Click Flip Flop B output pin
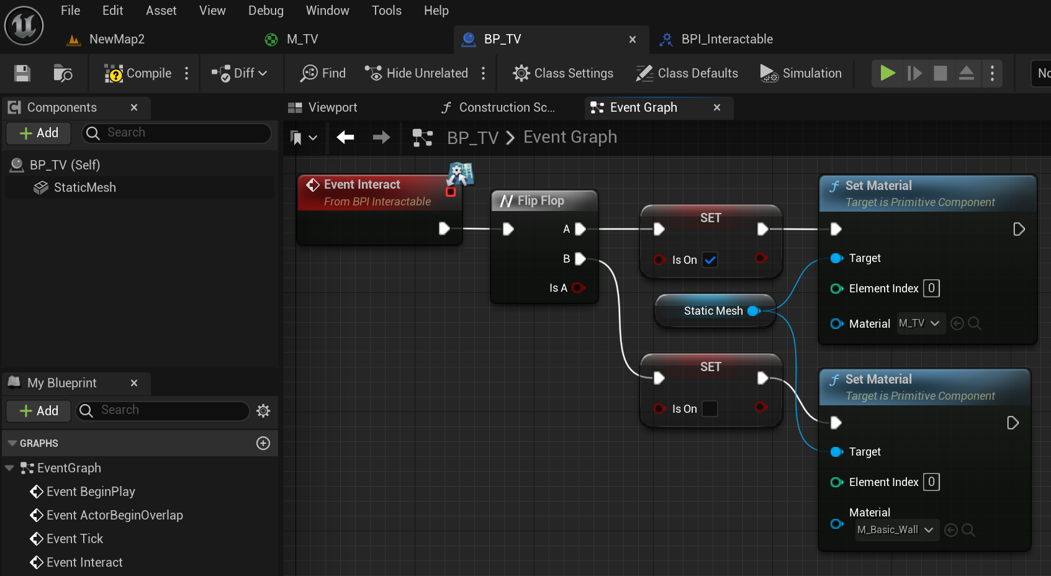 click(580, 259)
